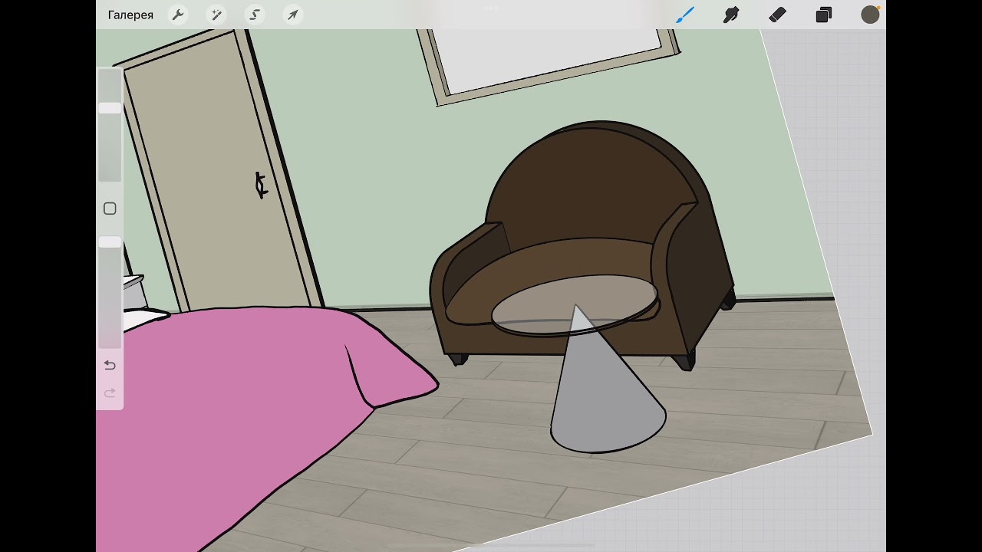Select the Smudge tool
The width and height of the screenshot is (982, 552).
pos(731,15)
